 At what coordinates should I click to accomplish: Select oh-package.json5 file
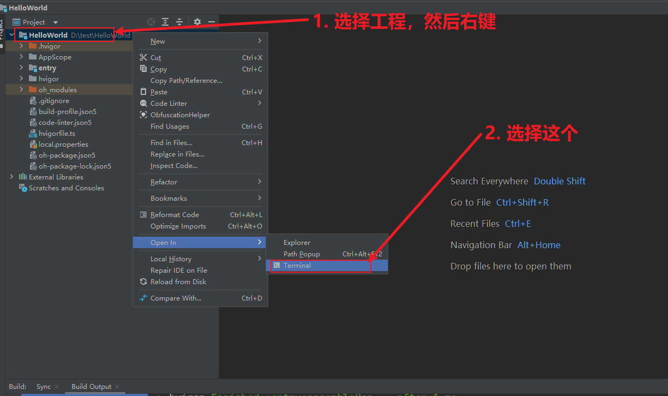click(67, 155)
